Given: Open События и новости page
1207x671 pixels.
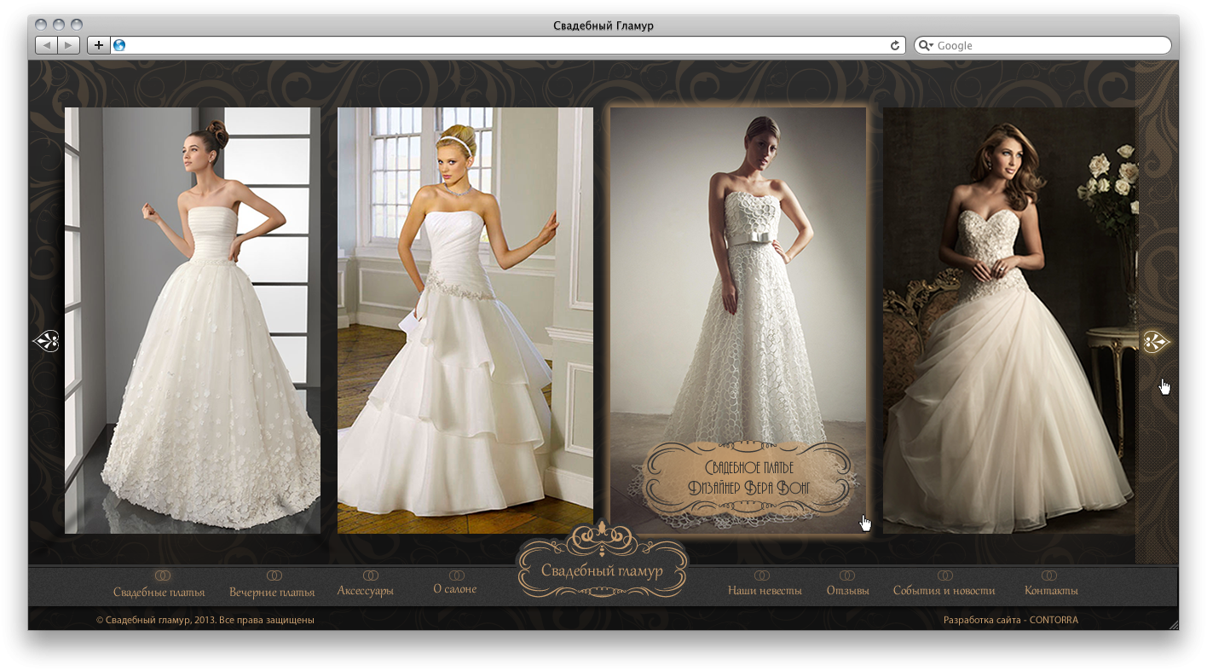Looking at the screenshot, I should pyautogui.click(x=944, y=590).
